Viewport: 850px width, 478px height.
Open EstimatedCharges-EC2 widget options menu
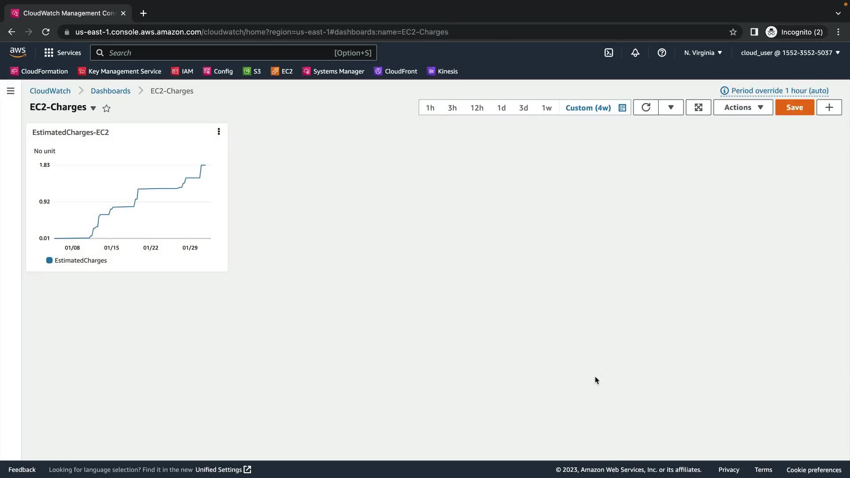click(x=219, y=132)
